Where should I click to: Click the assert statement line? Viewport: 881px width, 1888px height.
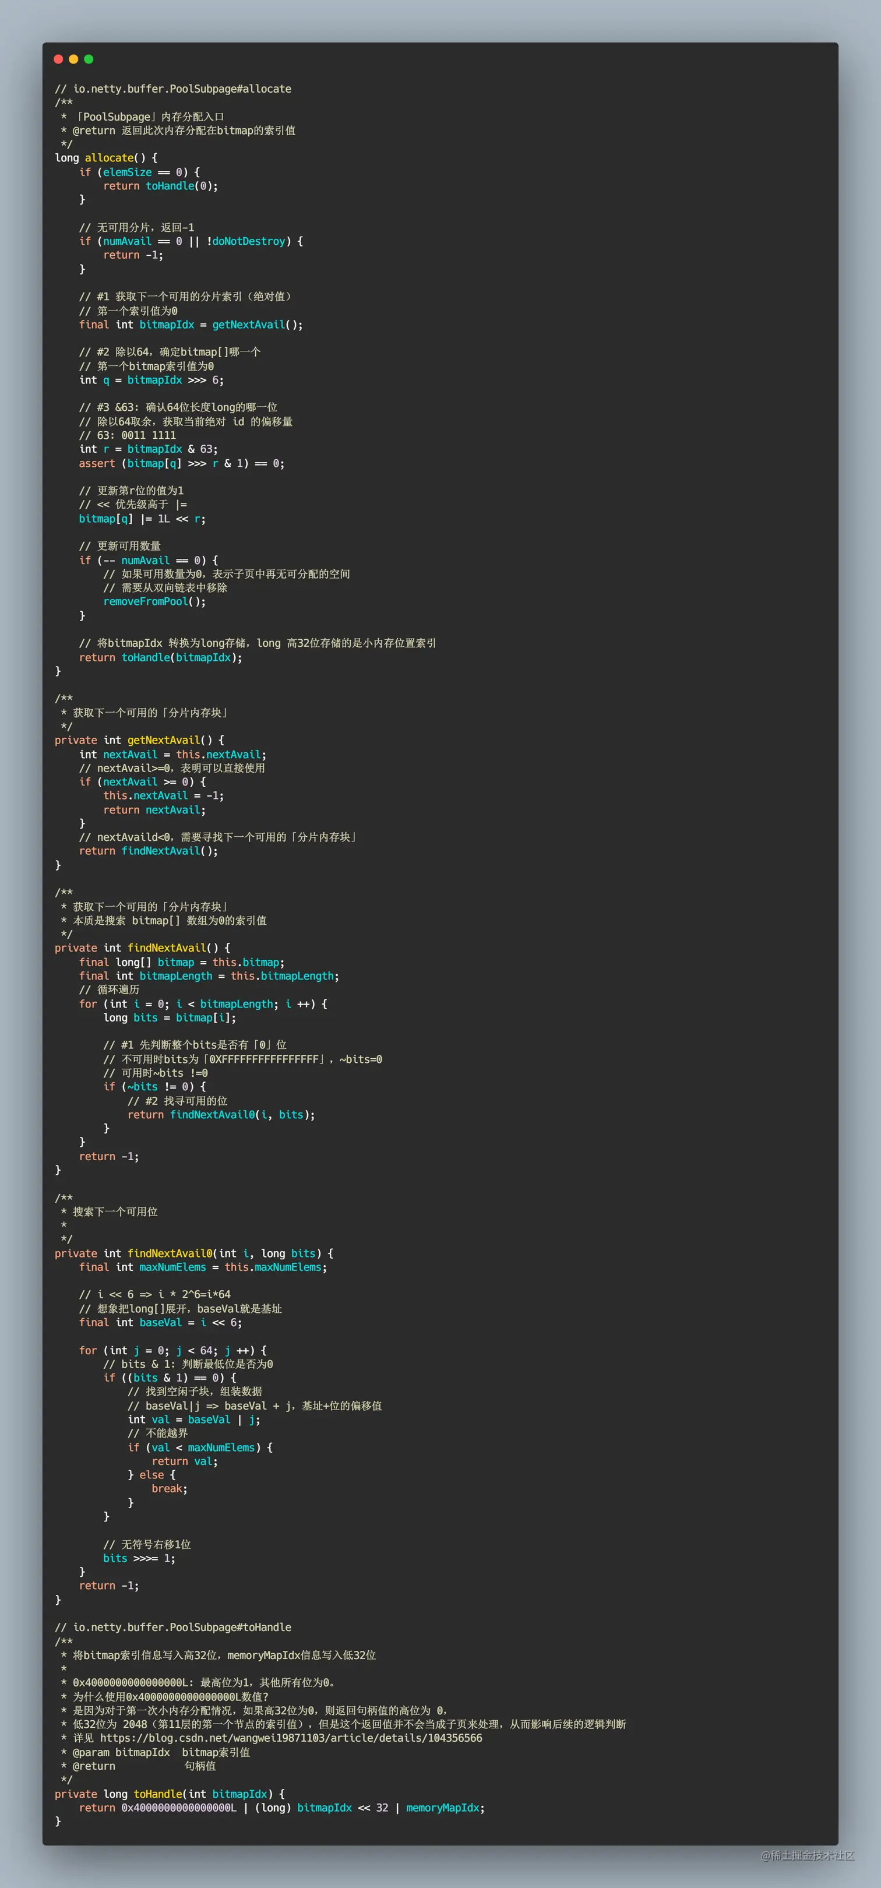click(182, 463)
